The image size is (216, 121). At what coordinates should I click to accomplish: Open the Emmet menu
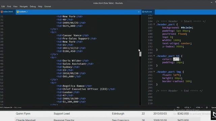(x=48, y=6)
